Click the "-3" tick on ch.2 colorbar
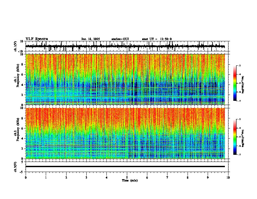 click(x=239, y=119)
